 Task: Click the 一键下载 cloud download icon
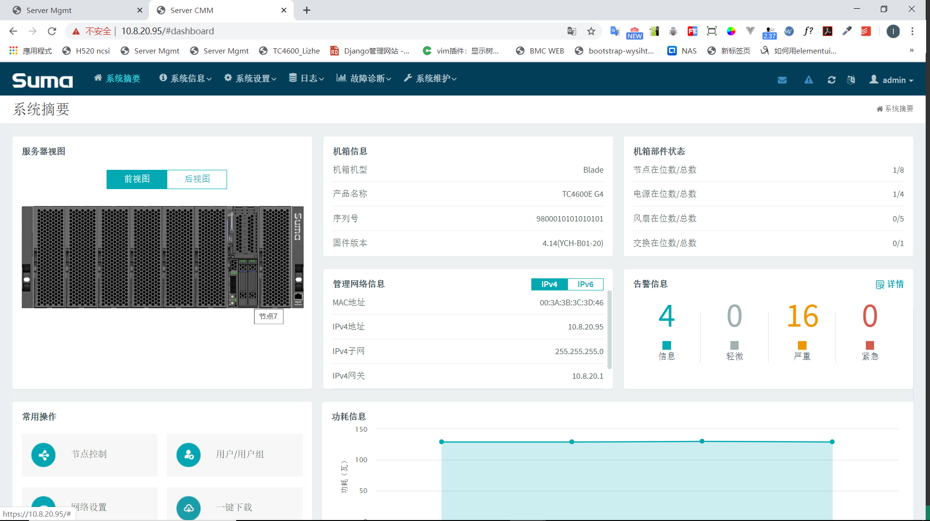point(189,507)
